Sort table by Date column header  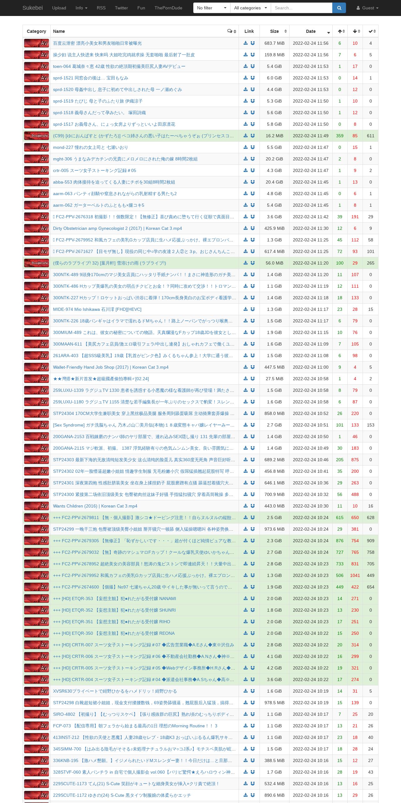point(311,31)
